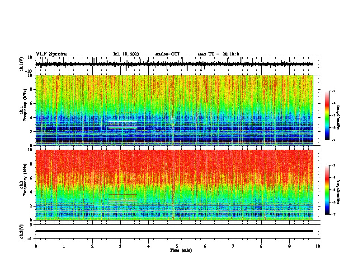Screen dimensions: 358x276
Task: Click the "ch.3(V)" axis label
Action: click(x=22, y=232)
